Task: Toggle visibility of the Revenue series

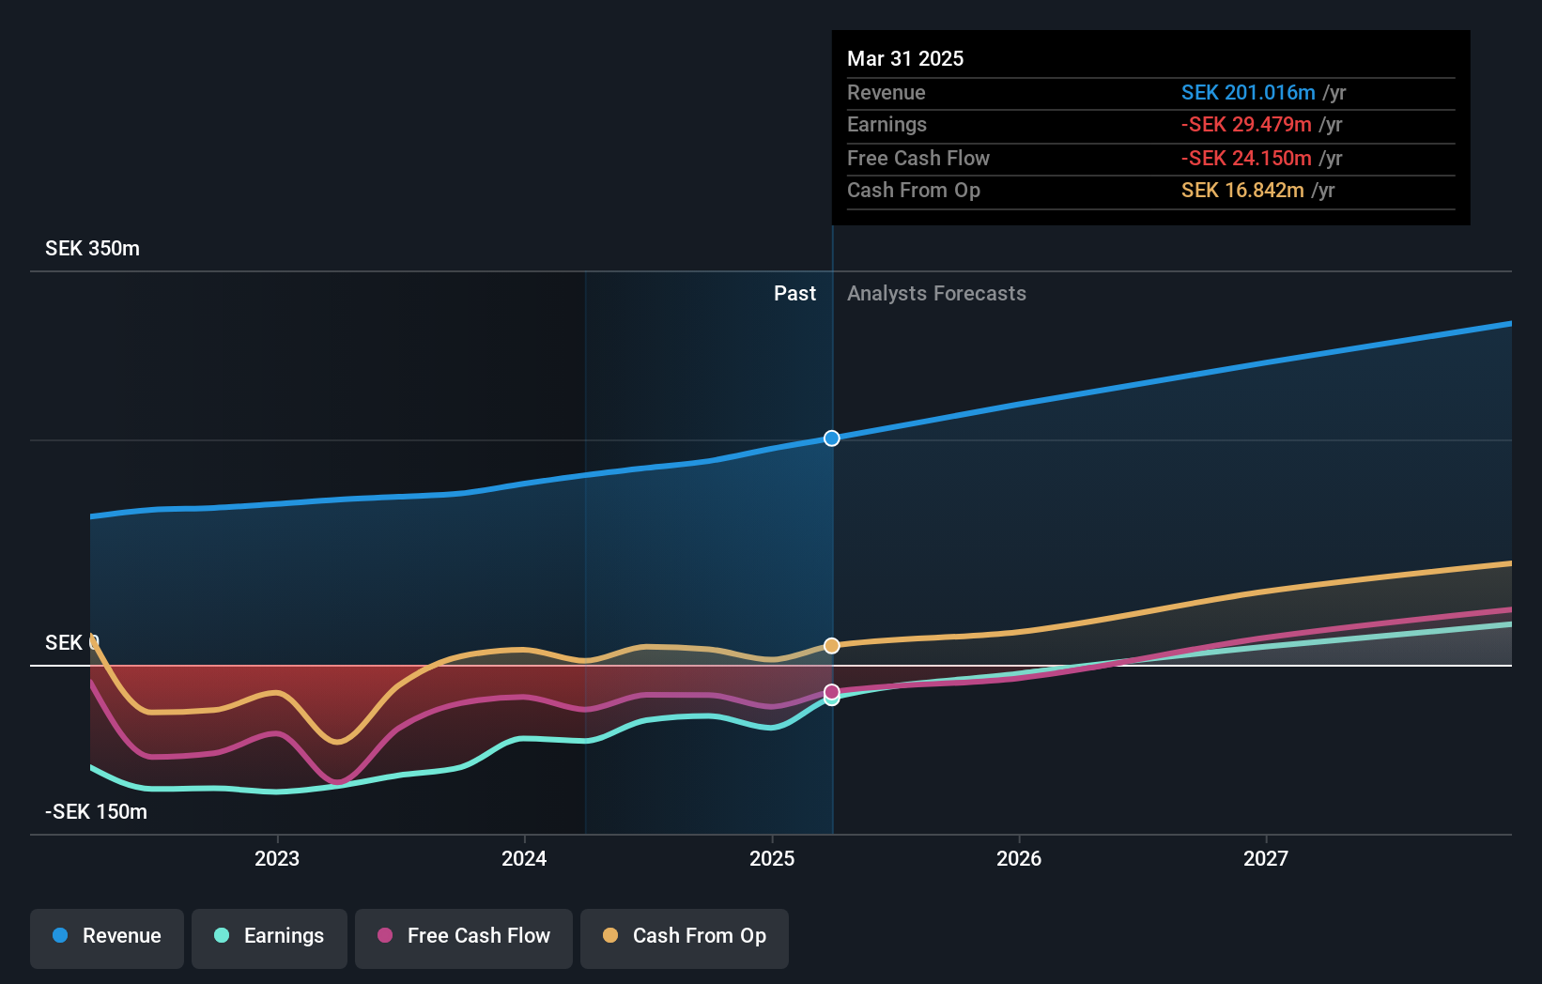Action: [106, 936]
